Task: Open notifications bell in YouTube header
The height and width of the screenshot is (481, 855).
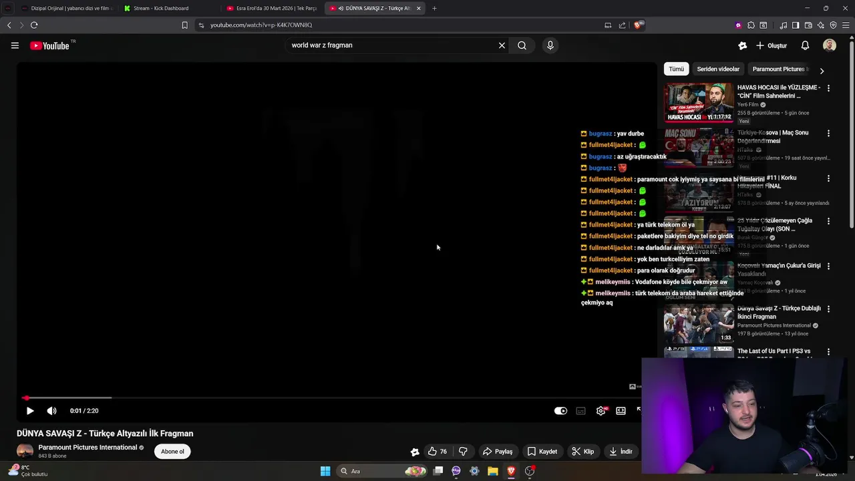Action: tap(805, 45)
